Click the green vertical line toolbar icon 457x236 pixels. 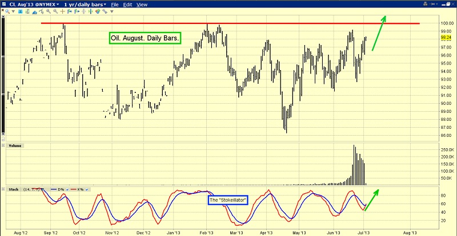click(x=91, y=11)
